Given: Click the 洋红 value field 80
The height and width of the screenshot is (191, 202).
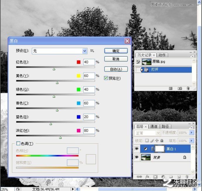Looking at the screenshot, I should (x=89, y=131).
